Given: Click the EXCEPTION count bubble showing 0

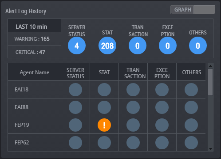Looking at the screenshot, I should tap(168, 45).
